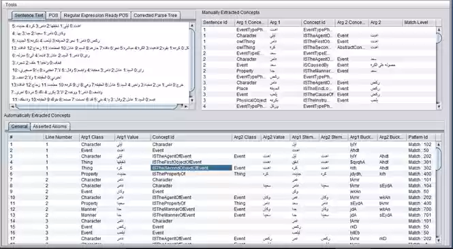This screenshot has height=249, width=453.
Task: Switch to the Corrected Parse Tree tab
Action: click(x=155, y=15)
